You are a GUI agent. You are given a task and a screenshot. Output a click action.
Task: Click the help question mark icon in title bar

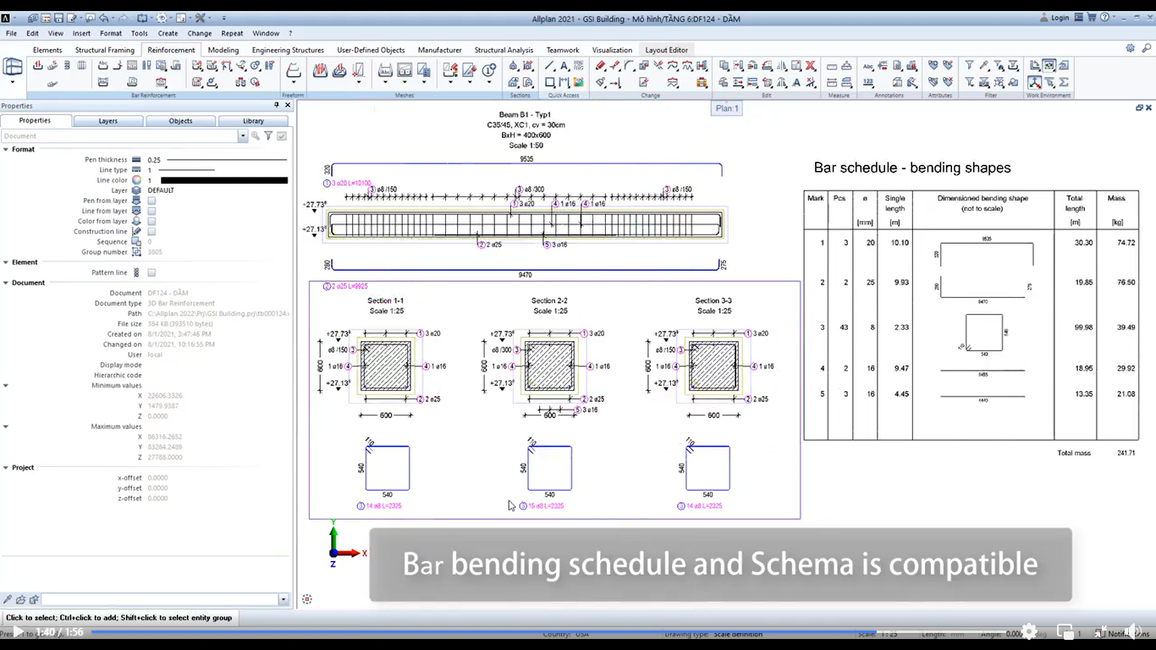(1104, 18)
